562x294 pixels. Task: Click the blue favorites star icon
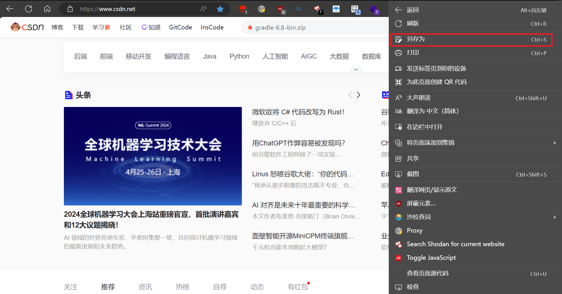(220, 9)
